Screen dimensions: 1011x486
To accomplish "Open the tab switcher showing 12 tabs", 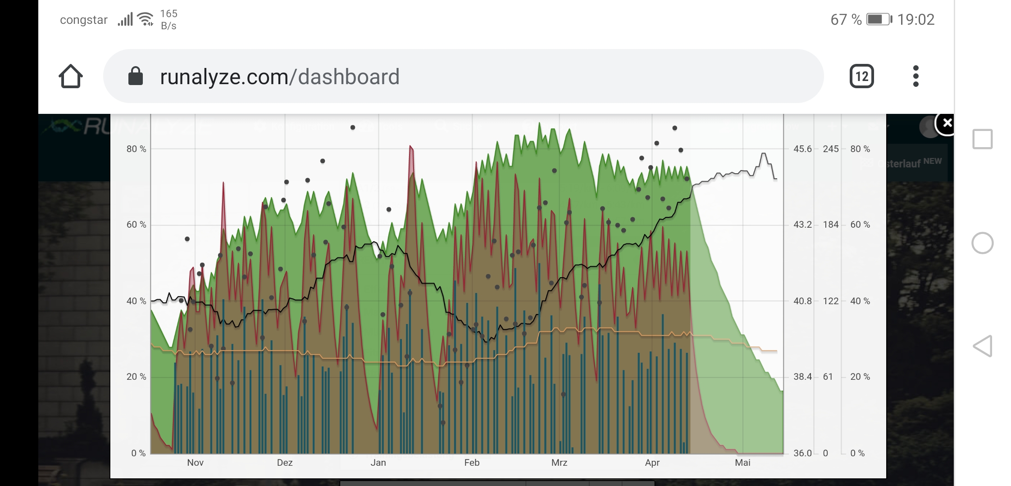I will [861, 76].
